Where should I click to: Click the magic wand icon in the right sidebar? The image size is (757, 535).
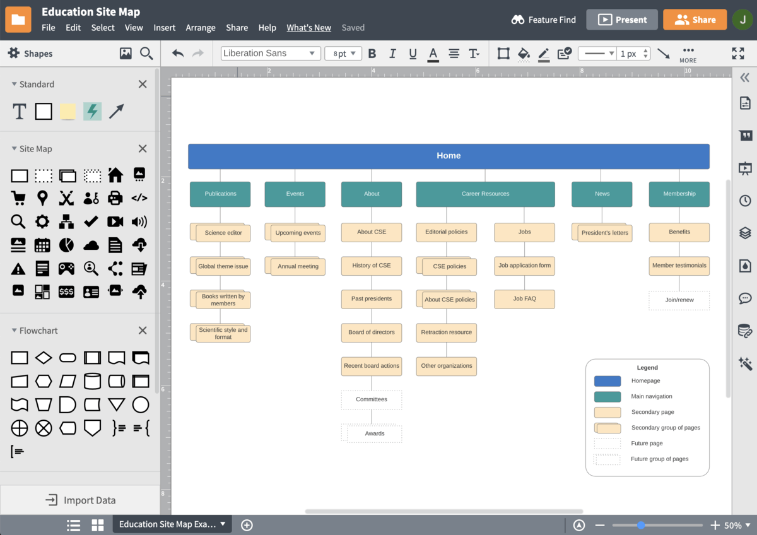(745, 364)
